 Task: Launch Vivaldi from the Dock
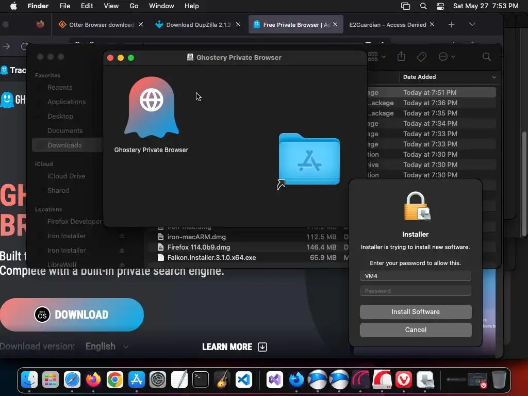point(403,380)
